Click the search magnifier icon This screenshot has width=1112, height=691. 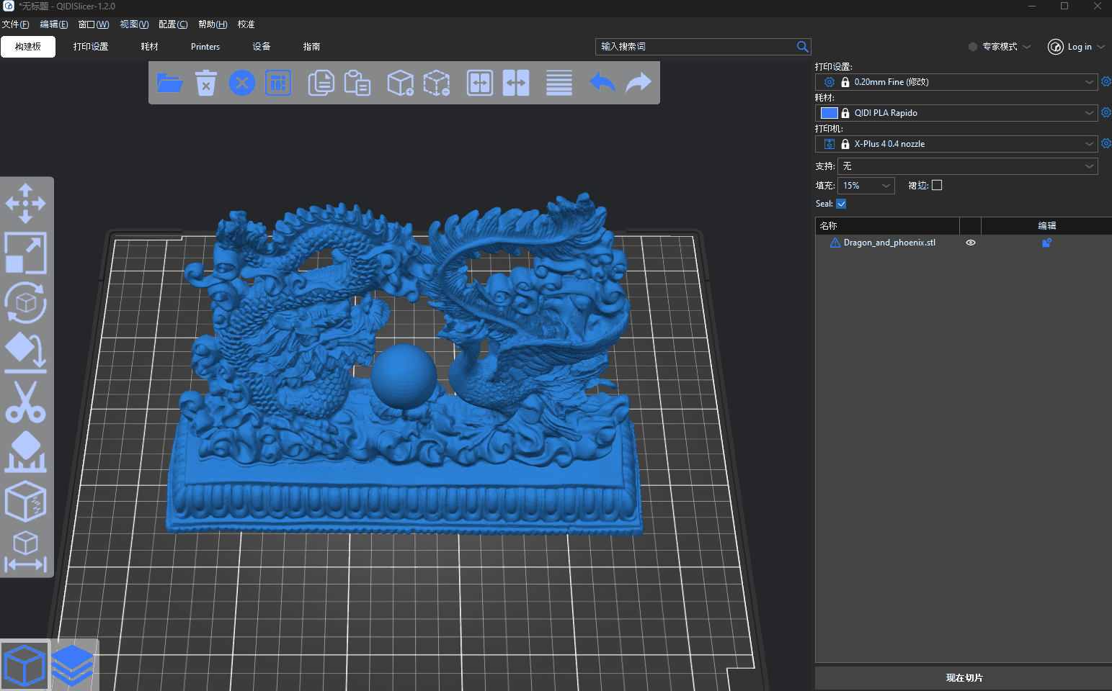coord(802,47)
